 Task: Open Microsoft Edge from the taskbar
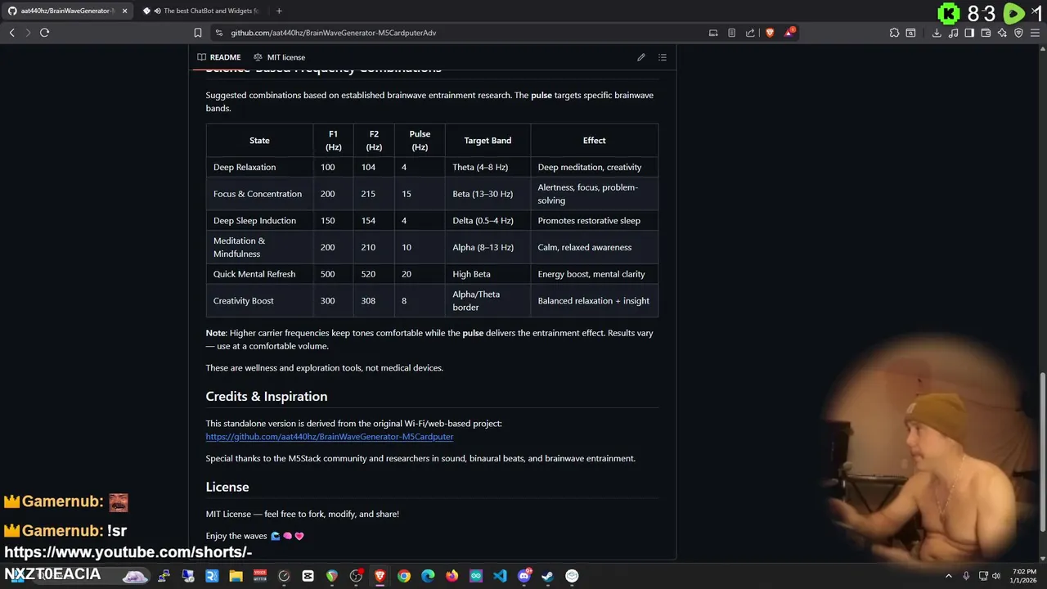428,576
